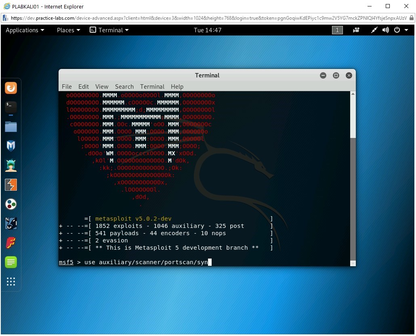416x336 pixels.
Task: Open the green notes app icon
Action: click(11, 262)
